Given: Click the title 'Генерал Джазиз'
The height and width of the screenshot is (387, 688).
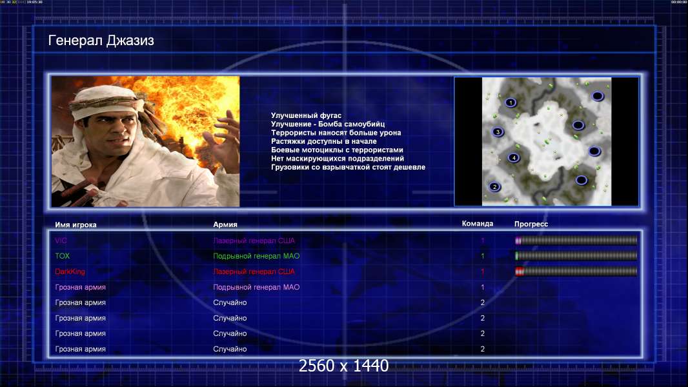Looking at the screenshot, I should [x=101, y=41].
